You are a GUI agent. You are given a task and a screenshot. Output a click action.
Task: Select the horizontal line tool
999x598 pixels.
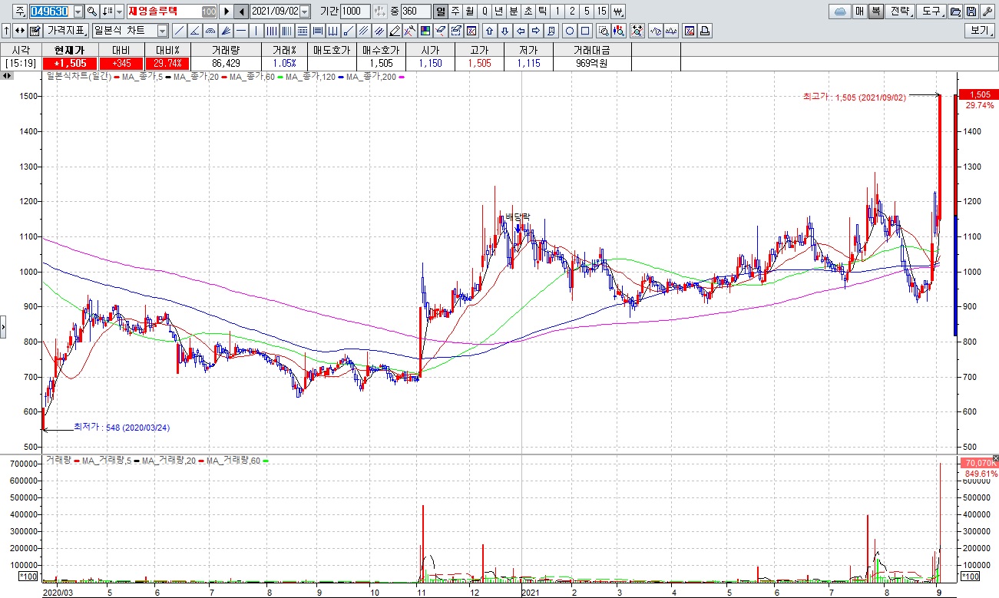(241, 31)
